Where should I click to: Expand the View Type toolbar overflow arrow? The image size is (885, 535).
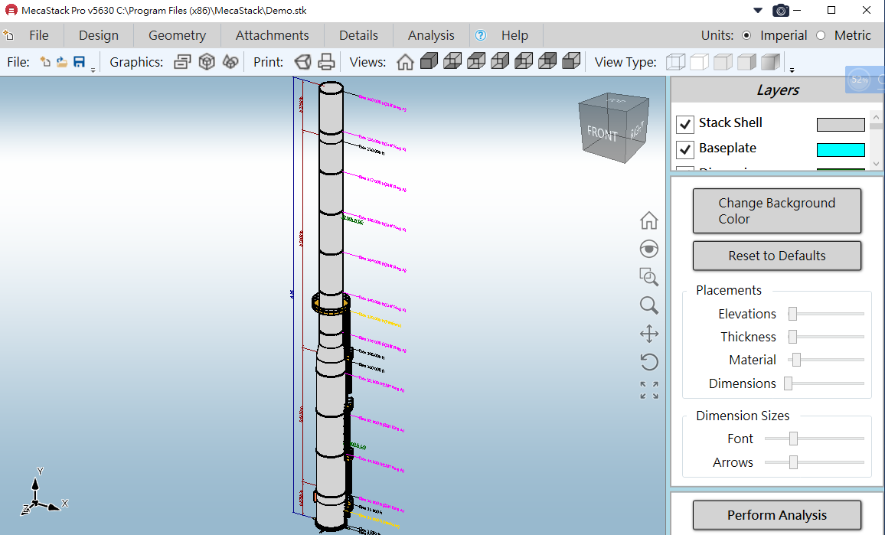coord(791,70)
